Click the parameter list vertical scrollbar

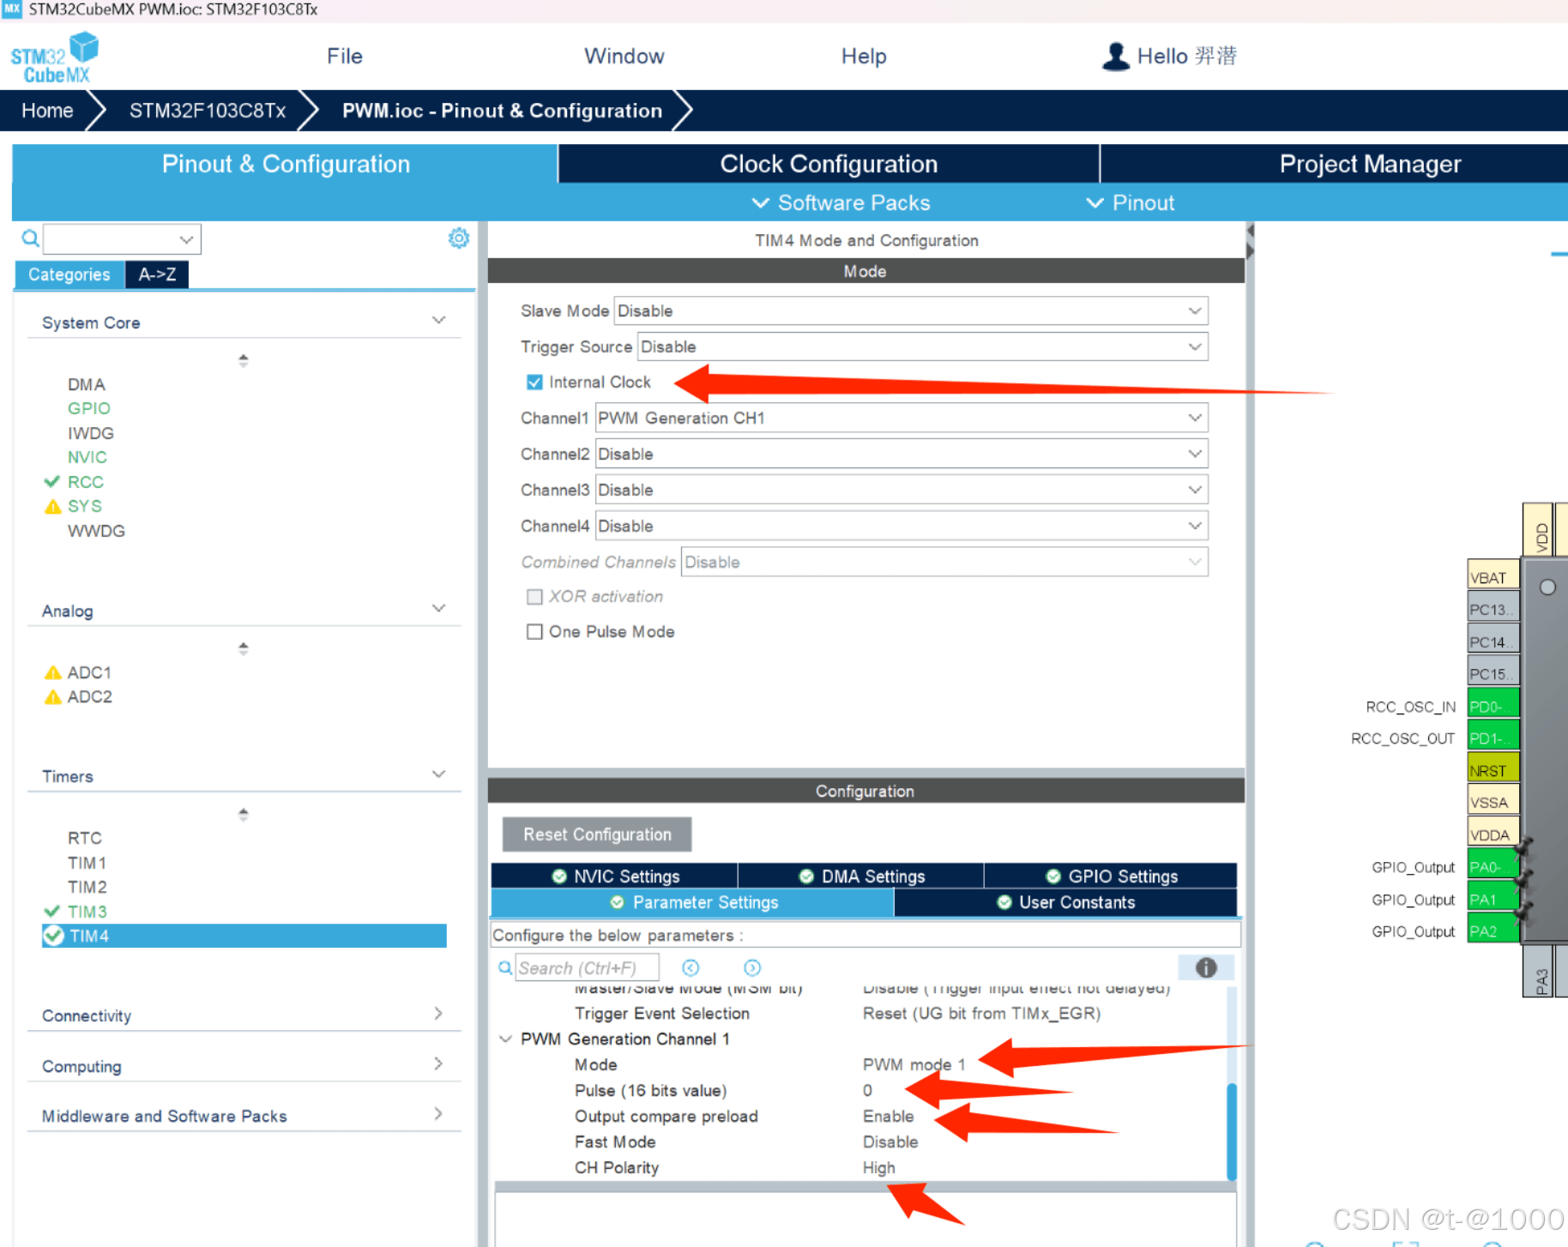coord(1232,1131)
